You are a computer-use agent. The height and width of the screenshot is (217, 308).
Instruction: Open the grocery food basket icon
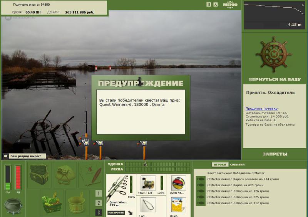pyautogui.click(x=52, y=202)
